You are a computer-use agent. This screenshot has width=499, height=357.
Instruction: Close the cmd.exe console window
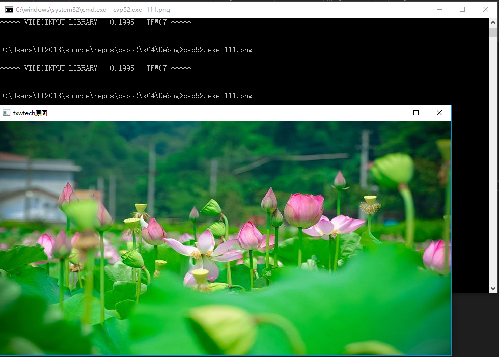point(485,9)
